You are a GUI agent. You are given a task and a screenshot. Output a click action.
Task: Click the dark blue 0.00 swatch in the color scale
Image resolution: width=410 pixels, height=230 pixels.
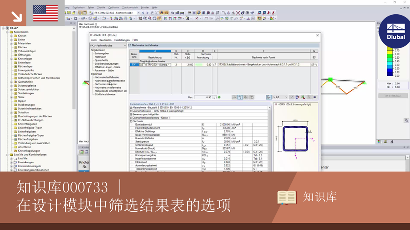[390, 74]
